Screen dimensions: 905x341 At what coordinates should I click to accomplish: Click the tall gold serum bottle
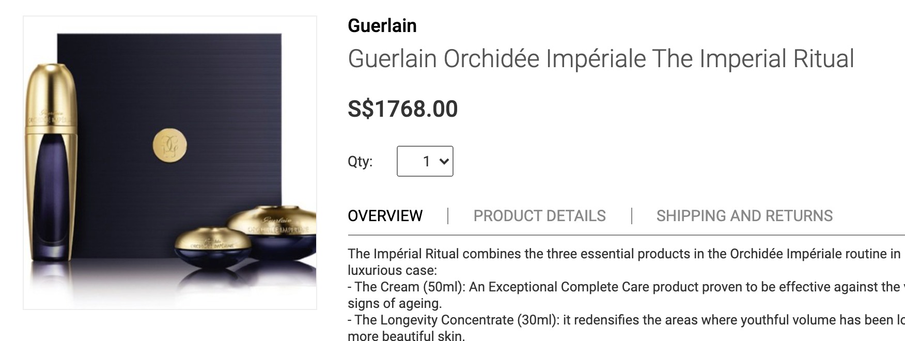51,160
